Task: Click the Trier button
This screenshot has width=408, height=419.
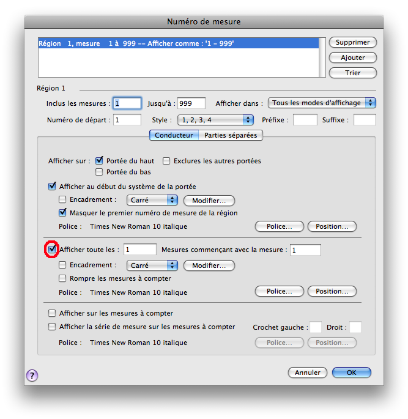Action: tap(352, 73)
